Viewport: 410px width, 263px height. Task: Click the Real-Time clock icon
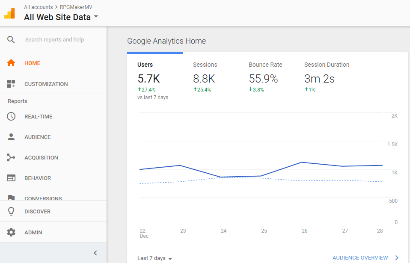11,116
